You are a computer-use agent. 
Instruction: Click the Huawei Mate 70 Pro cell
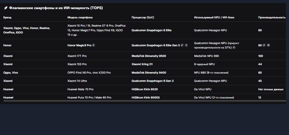pyautogui.click(x=80, y=89)
